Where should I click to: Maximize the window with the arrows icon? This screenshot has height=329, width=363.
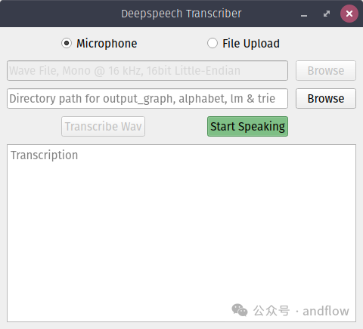click(327, 14)
